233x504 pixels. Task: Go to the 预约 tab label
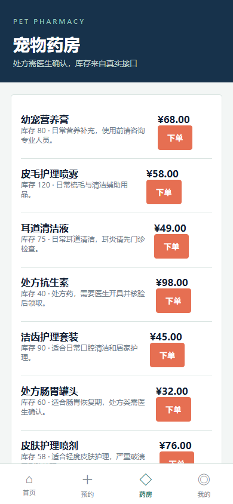87,494
